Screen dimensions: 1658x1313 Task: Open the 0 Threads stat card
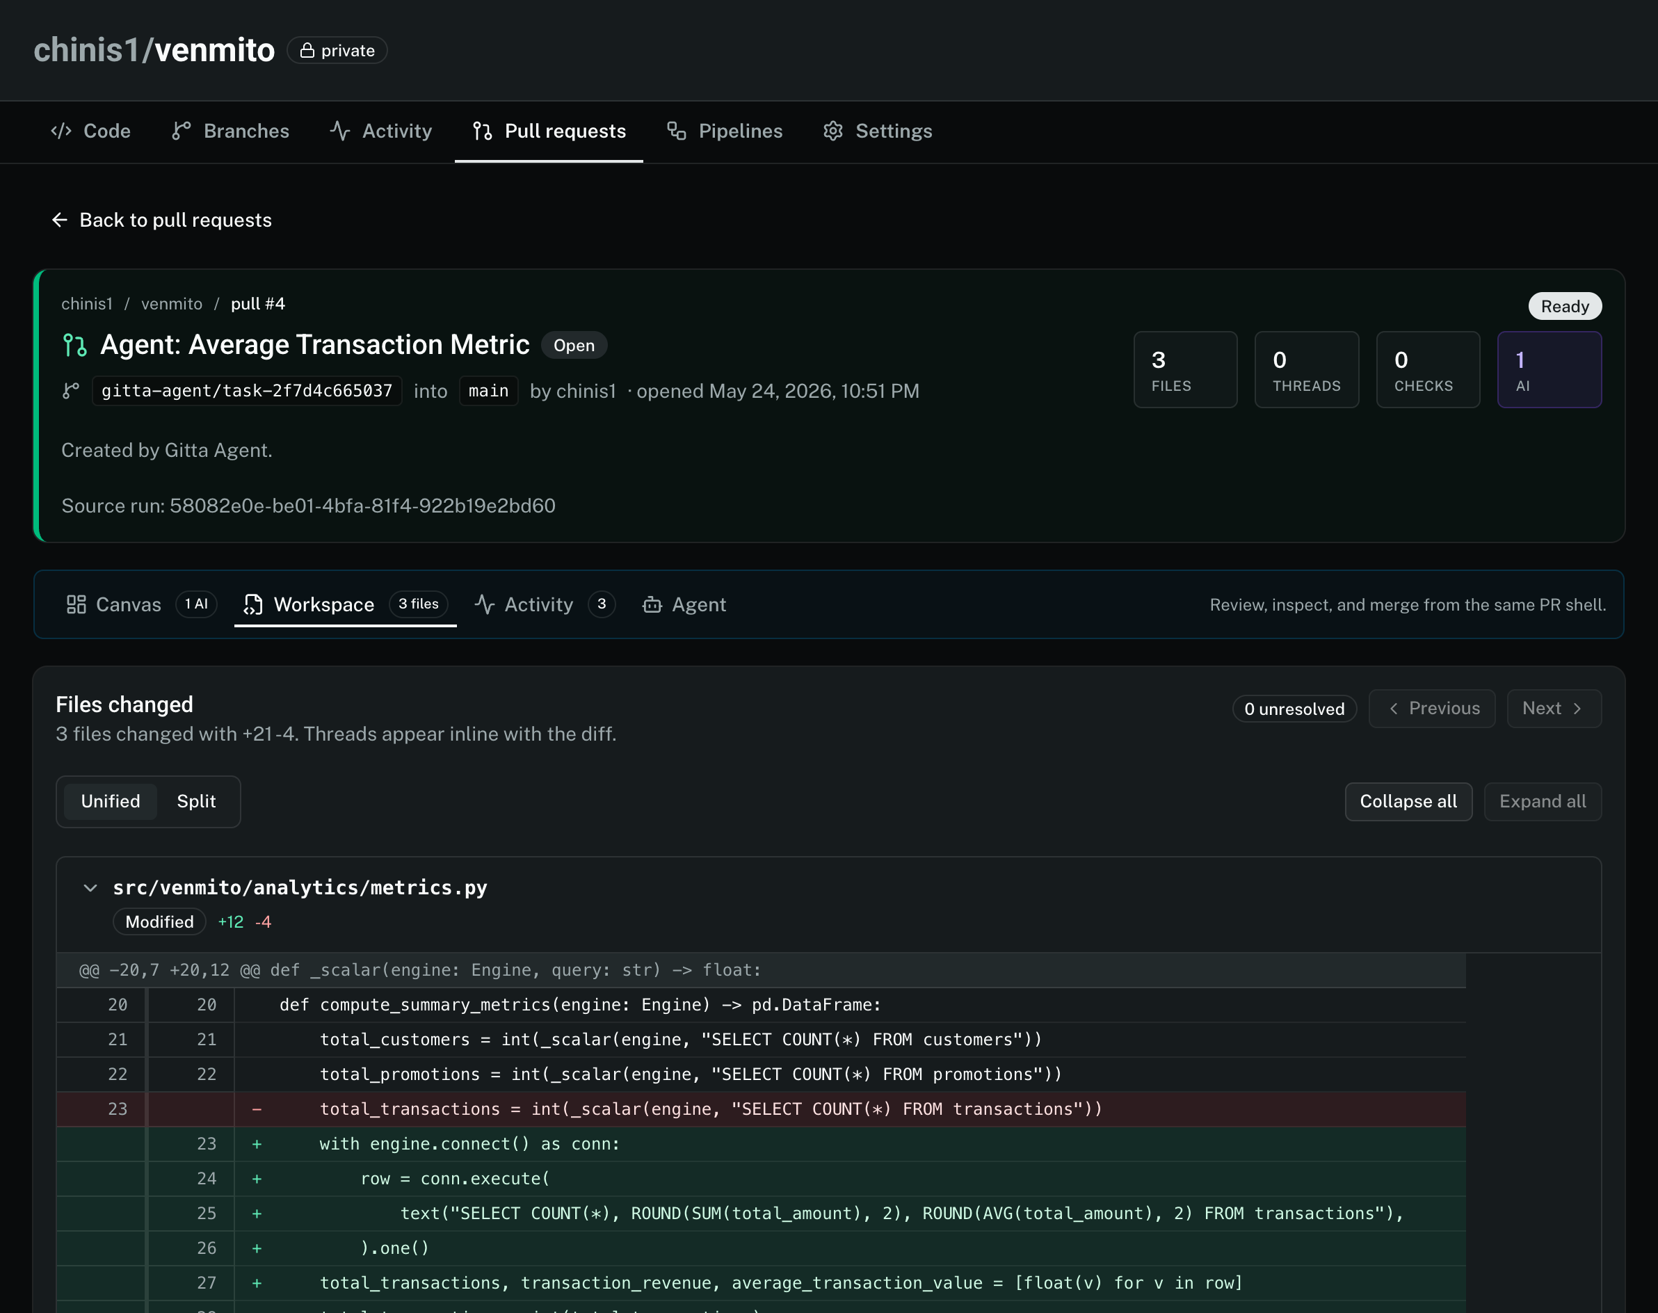[x=1306, y=370]
